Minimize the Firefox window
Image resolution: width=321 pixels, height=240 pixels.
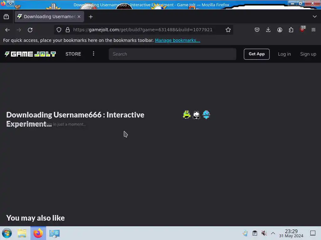pos(292,3)
